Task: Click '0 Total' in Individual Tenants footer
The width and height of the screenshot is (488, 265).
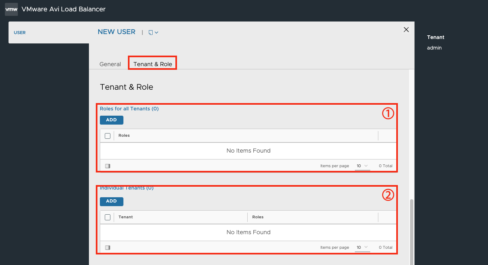Action: pos(386,248)
